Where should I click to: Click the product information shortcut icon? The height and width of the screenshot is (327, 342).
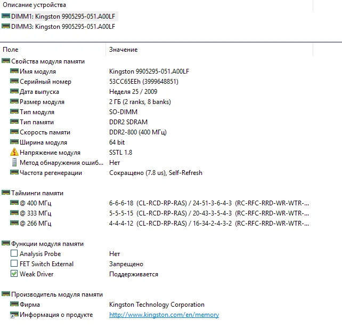[x=14, y=315]
